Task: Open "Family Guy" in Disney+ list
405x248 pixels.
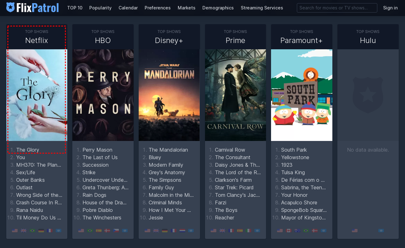Action: [x=161, y=187]
